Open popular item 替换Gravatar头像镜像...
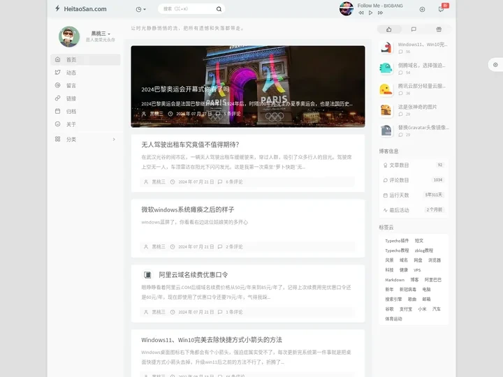This screenshot has width=503, height=377. coord(423,128)
